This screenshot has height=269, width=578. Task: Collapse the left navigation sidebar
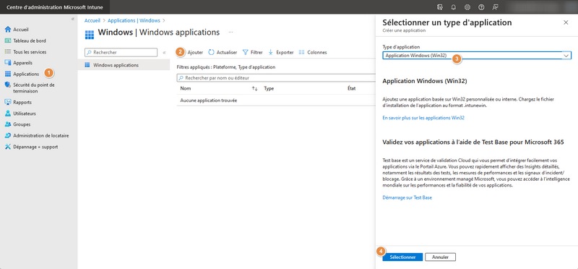tap(73, 19)
